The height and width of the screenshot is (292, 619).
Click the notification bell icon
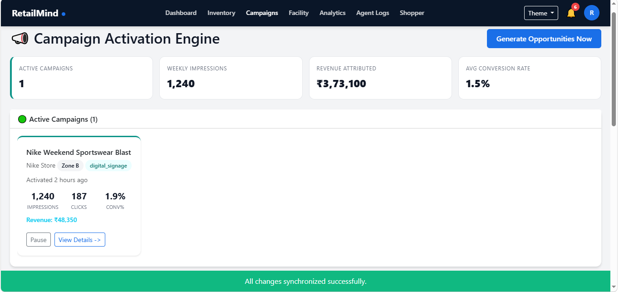pos(571,13)
